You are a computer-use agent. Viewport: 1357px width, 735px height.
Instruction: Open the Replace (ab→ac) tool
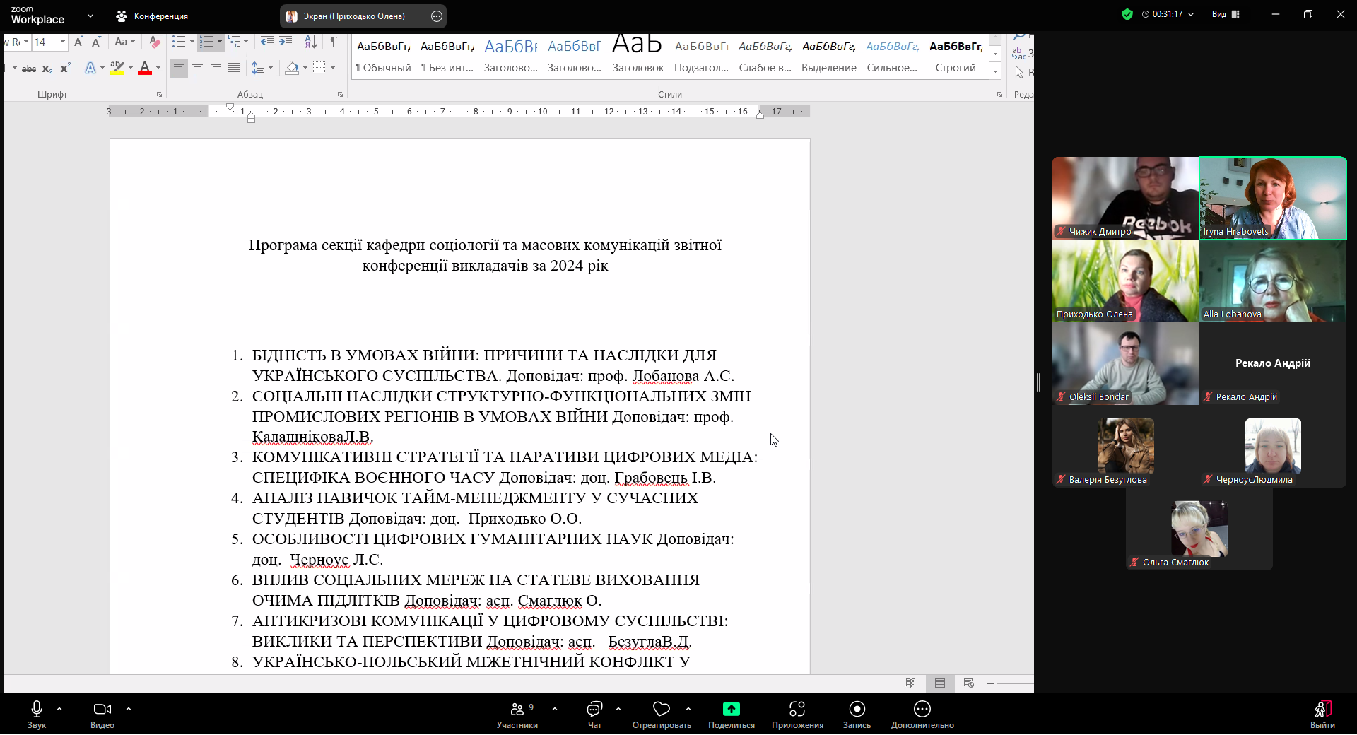coord(1019,54)
